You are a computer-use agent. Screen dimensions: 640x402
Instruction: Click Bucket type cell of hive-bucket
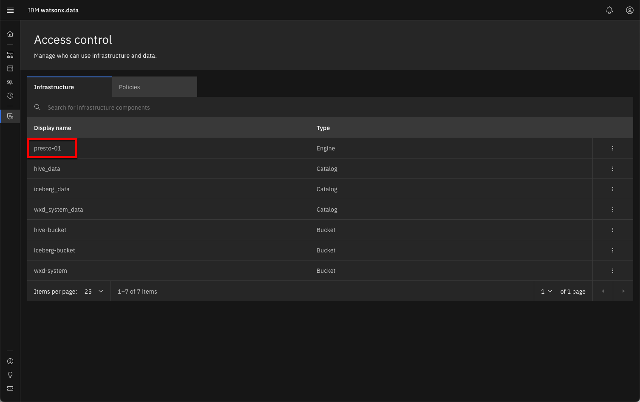tap(326, 230)
